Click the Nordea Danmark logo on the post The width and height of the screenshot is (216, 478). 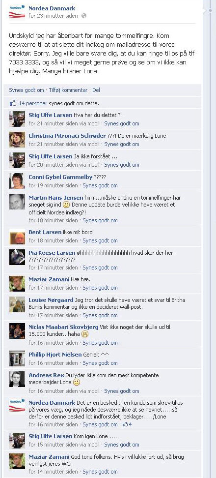(17, 12)
